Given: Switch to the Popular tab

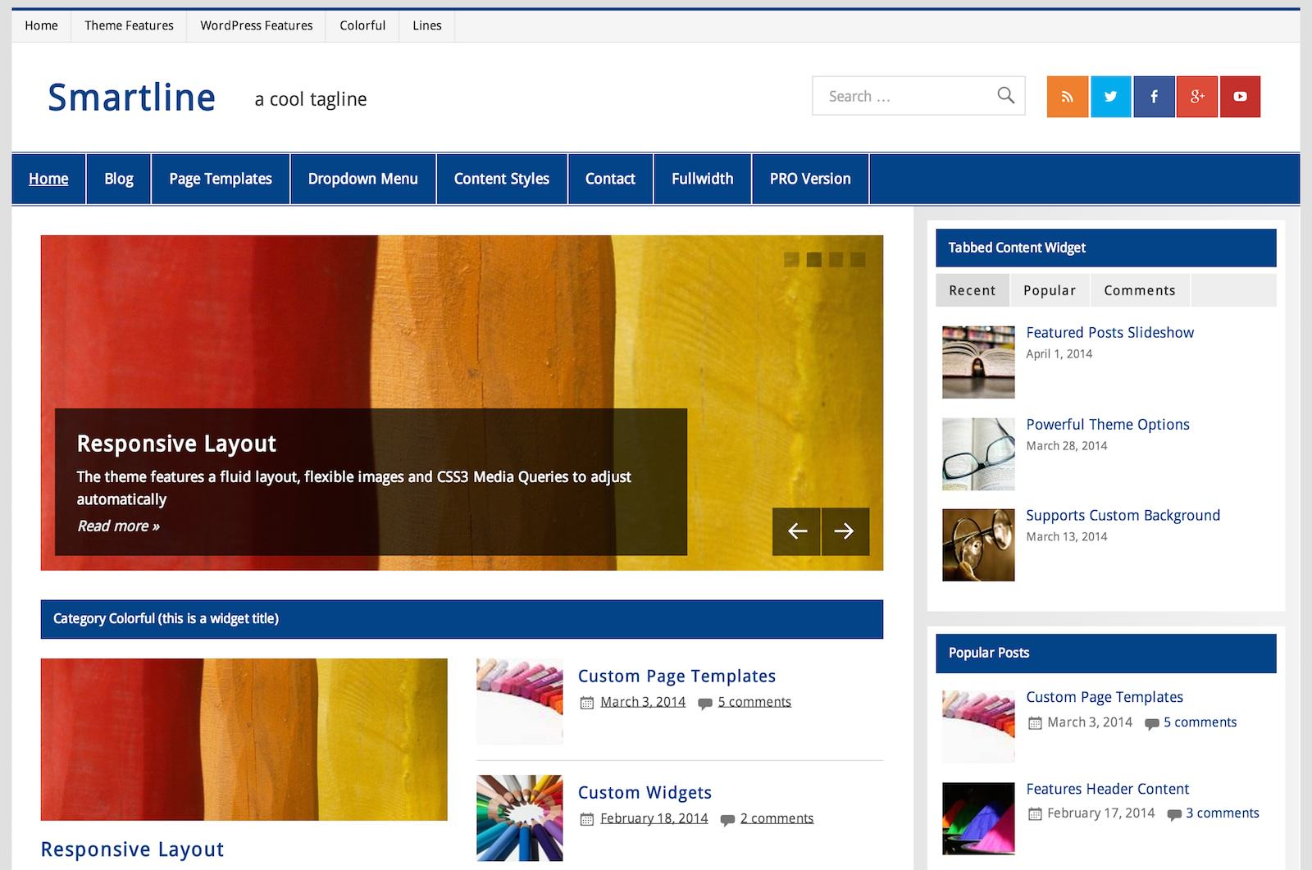Looking at the screenshot, I should pos(1049,290).
